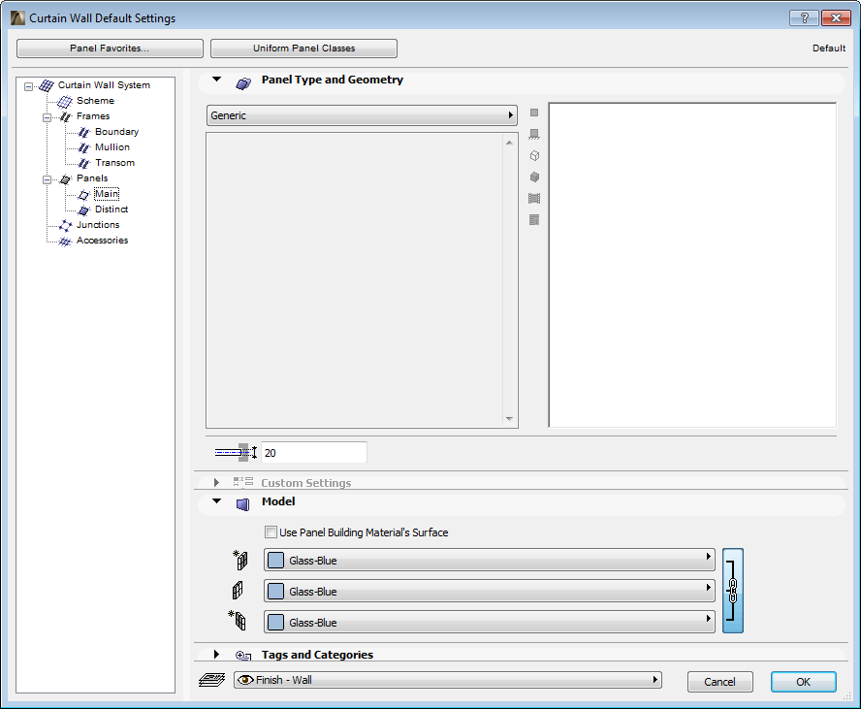Click the edge surface icon
Screen dimensions: 861x709
click(238, 591)
